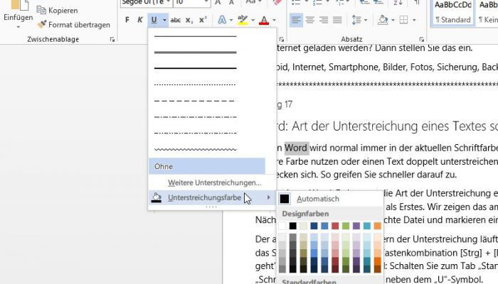Screen dimensions: 498x284
Task: Click the highlighted word Word in document
Action: (297, 148)
